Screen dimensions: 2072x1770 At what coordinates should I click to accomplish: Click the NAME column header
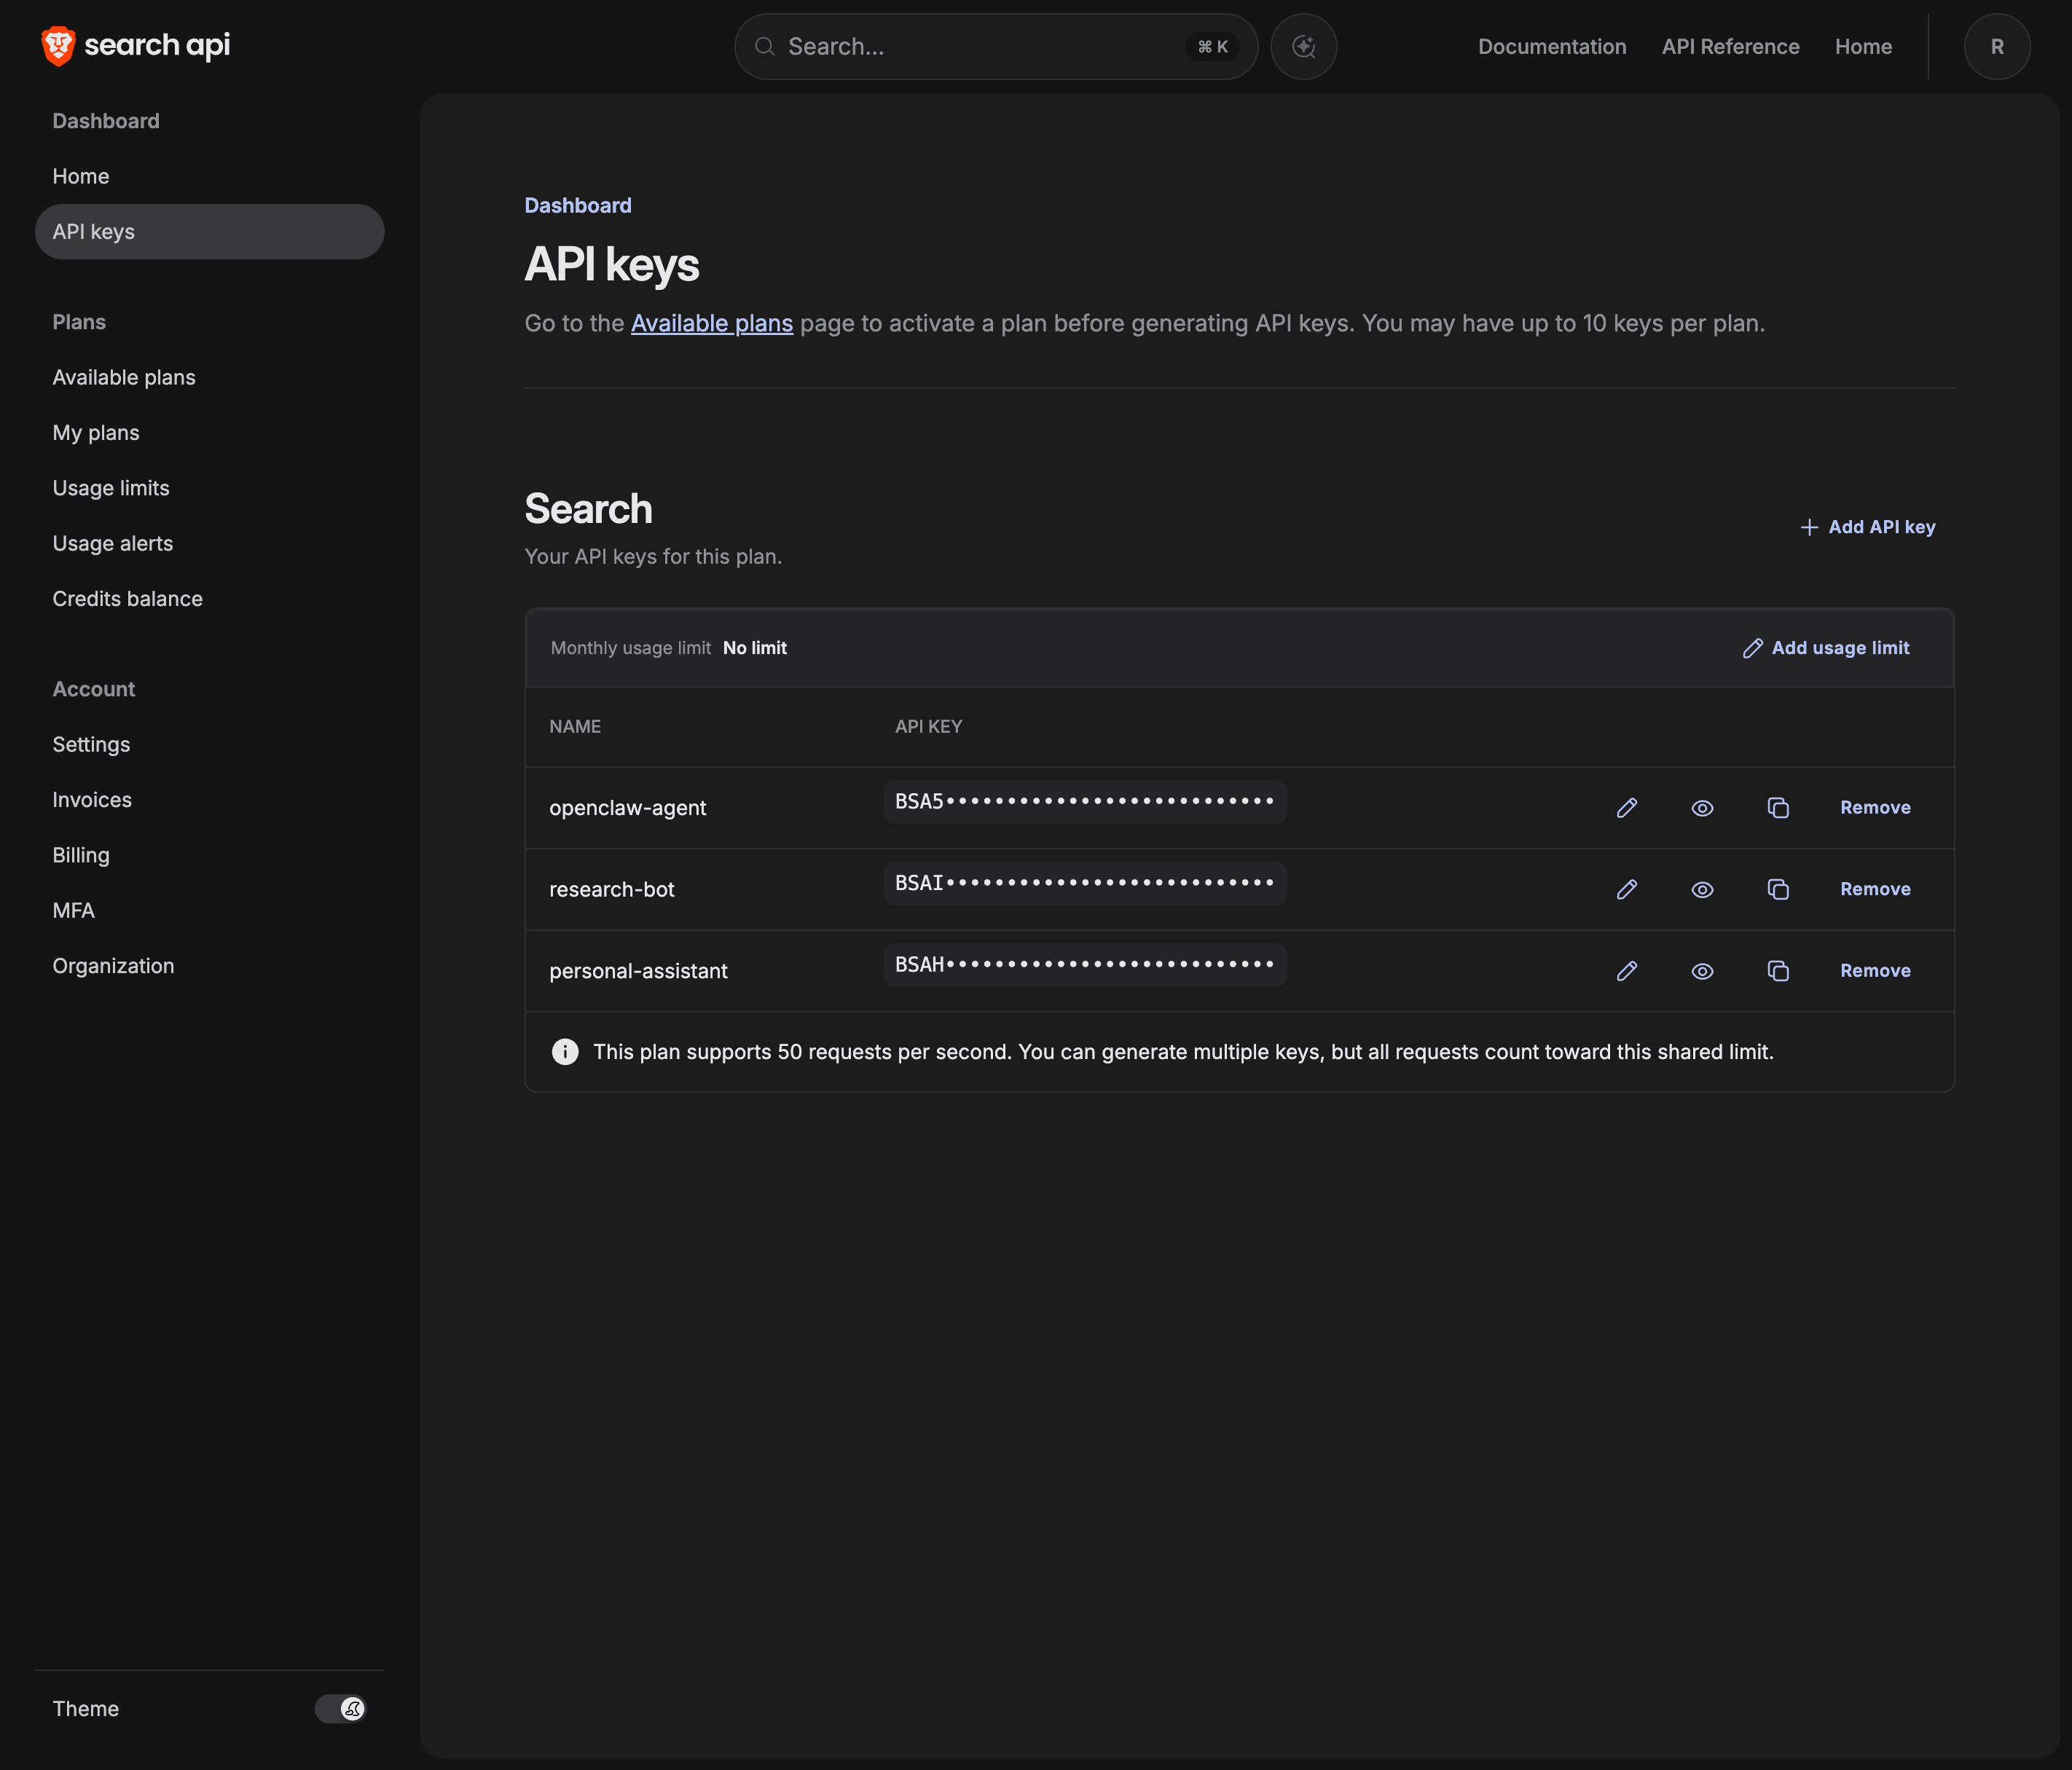coord(575,727)
